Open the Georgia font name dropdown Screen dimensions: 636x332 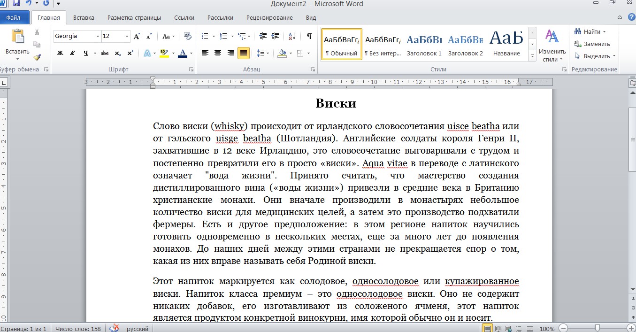[98, 36]
